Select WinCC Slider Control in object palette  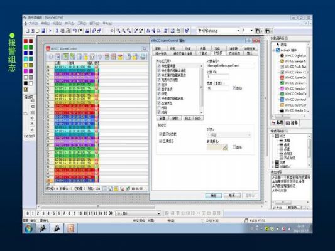(293, 72)
